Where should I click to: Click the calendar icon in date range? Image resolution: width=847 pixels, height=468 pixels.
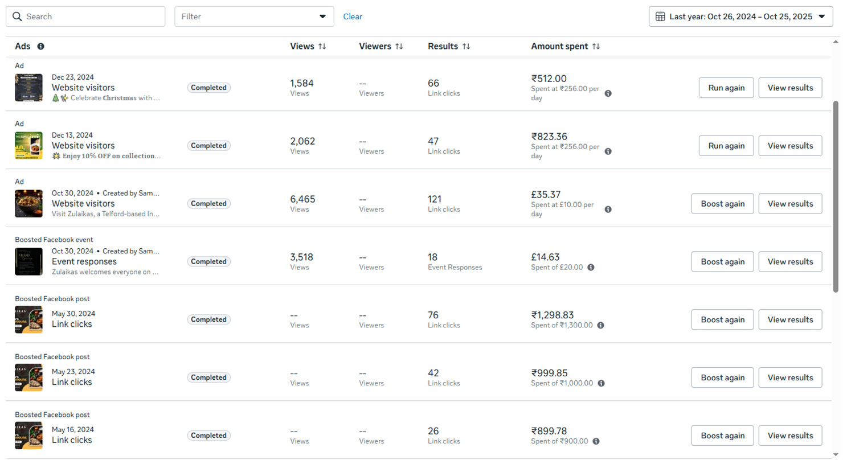click(660, 17)
